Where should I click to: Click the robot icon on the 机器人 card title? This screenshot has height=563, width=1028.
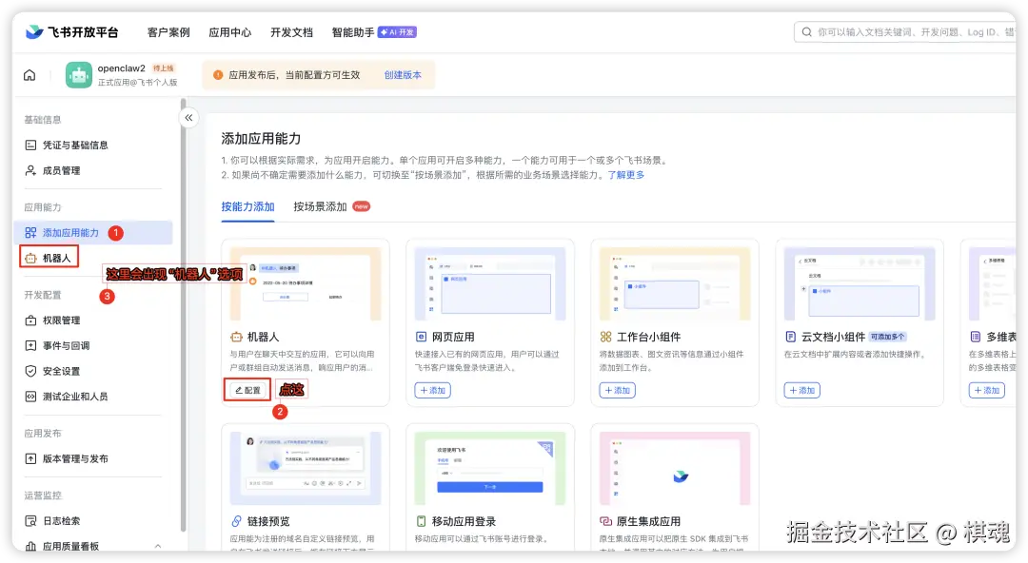click(236, 337)
